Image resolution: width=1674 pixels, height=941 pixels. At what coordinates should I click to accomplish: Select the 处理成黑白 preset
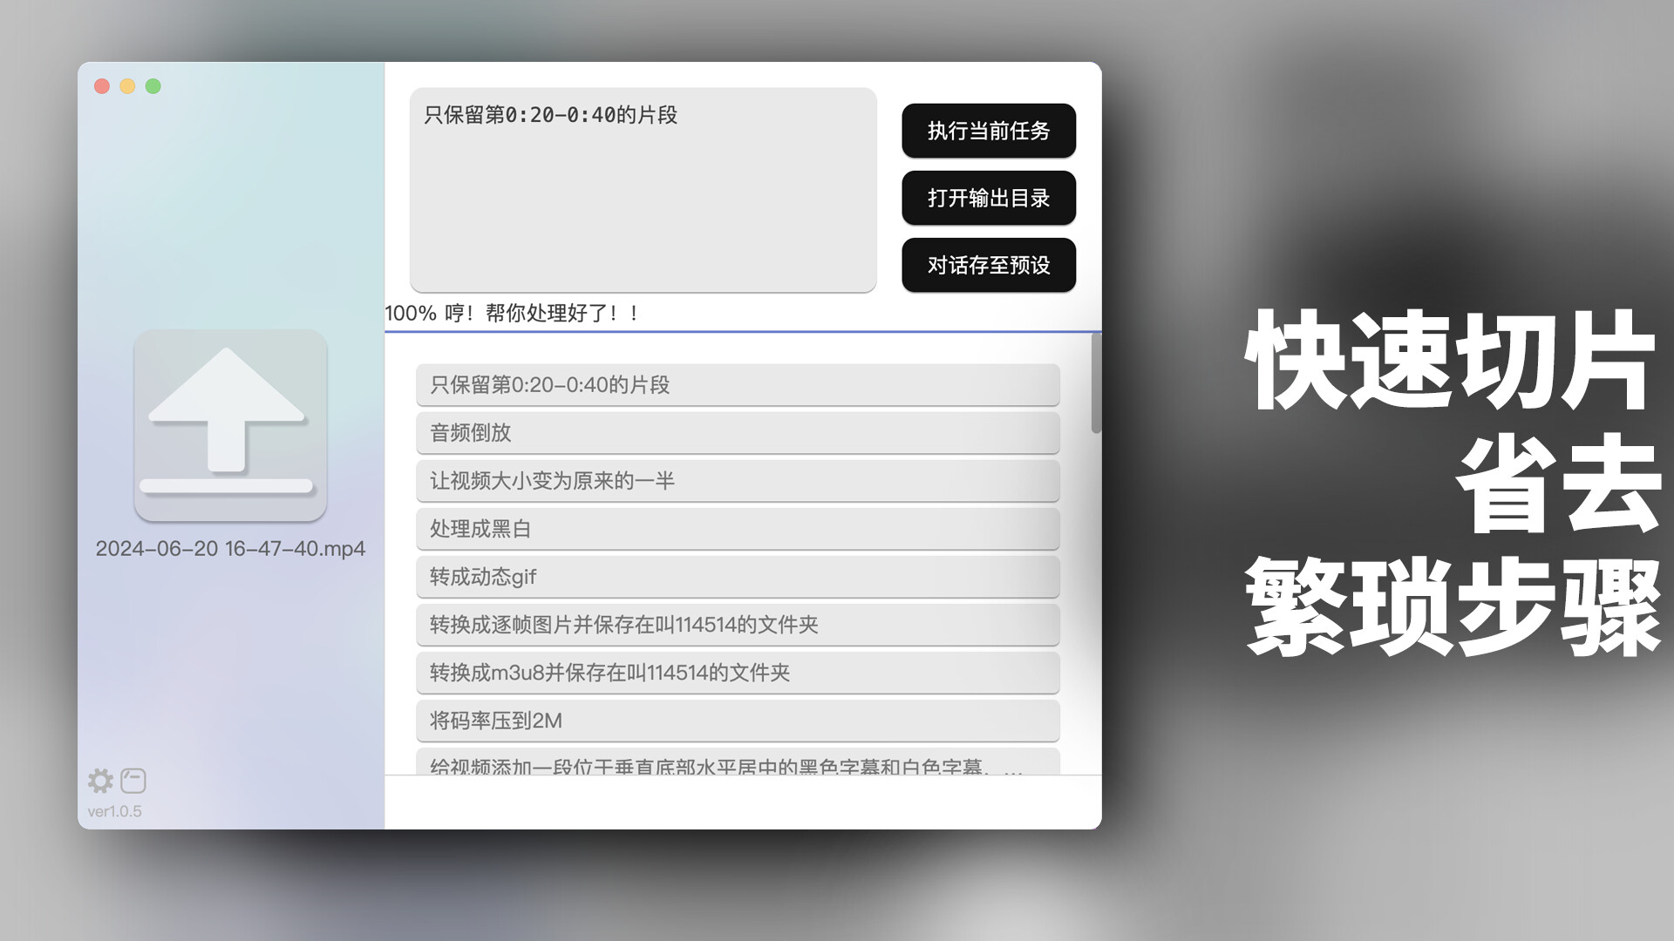738,529
